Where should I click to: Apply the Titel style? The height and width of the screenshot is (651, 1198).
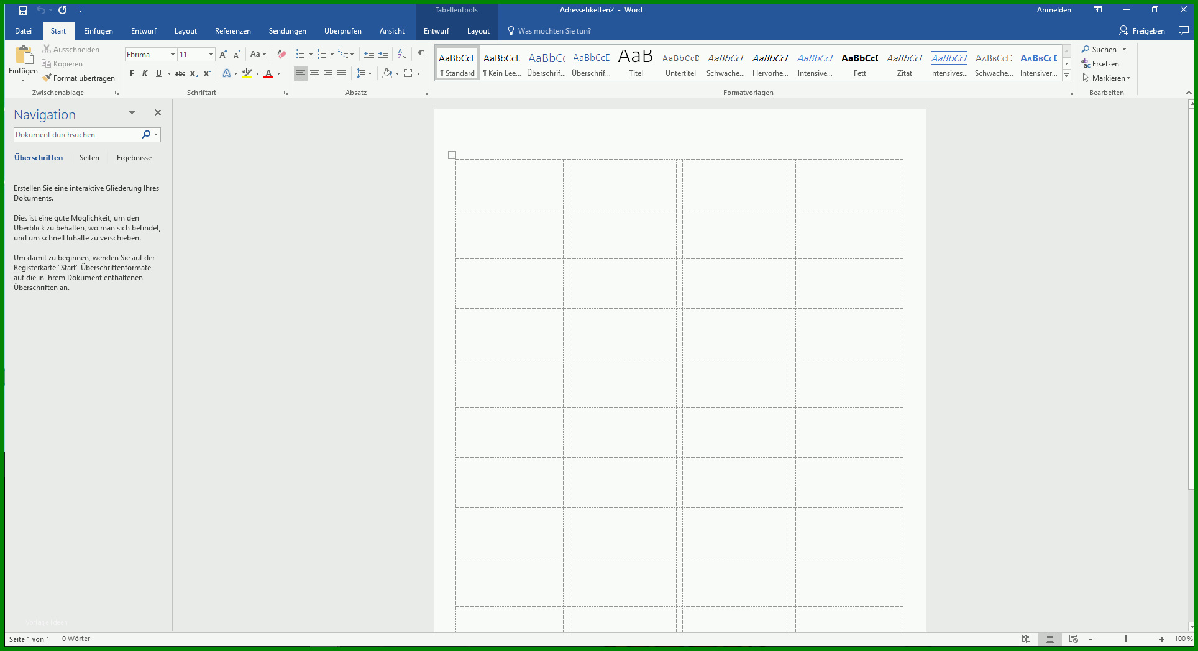[x=636, y=62]
